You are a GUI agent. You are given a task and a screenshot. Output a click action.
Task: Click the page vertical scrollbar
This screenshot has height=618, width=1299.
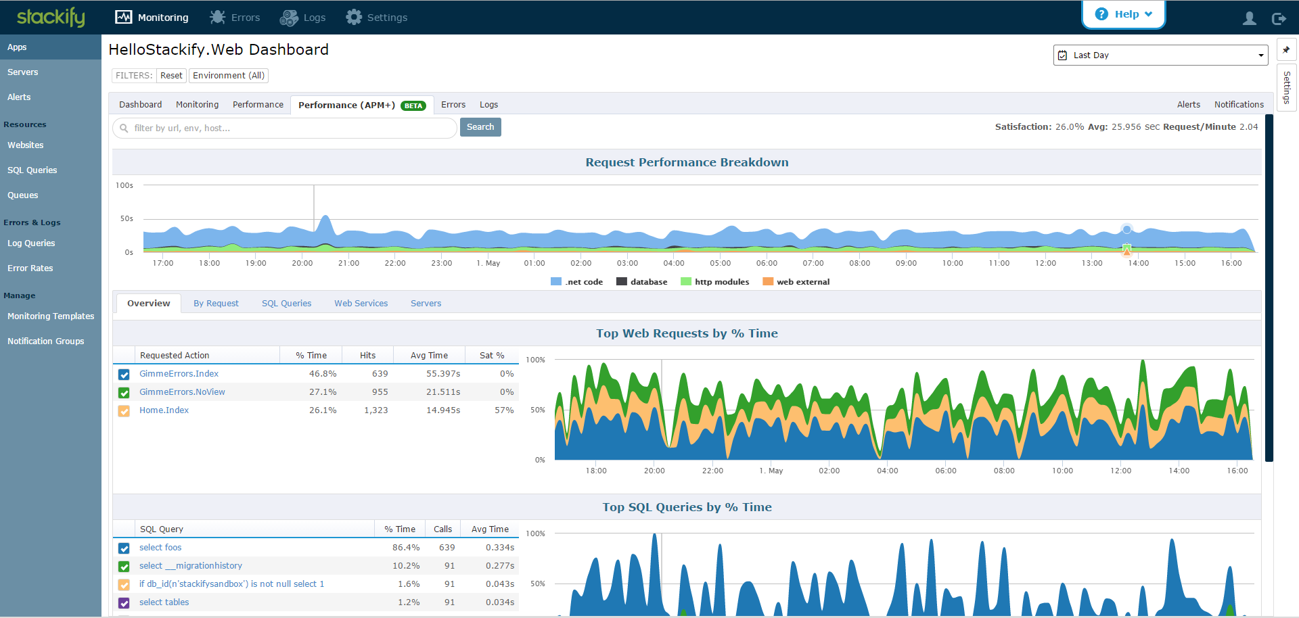click(1269, 288)
